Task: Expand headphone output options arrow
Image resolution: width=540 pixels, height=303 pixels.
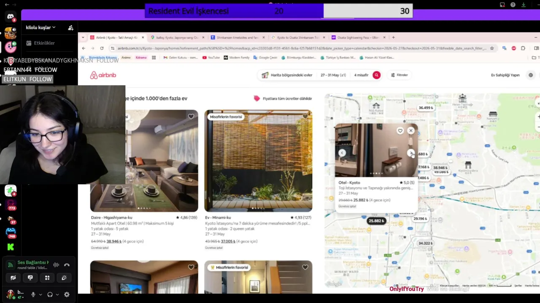Action: click(57, 295)
